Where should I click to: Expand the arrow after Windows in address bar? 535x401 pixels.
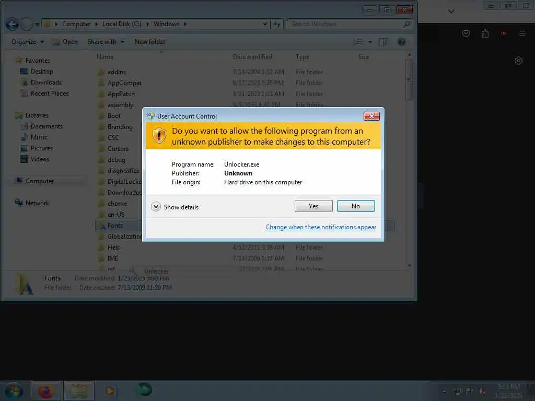click(185, 24)
